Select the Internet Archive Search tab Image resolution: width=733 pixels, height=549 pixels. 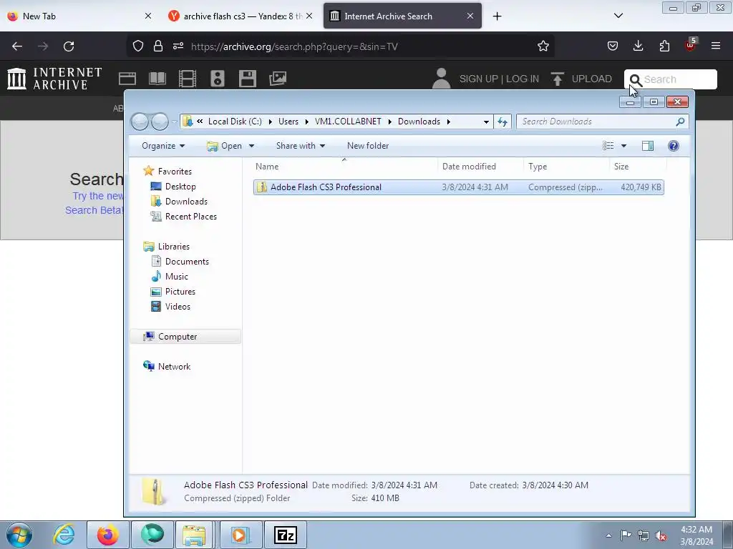point(402,16)
